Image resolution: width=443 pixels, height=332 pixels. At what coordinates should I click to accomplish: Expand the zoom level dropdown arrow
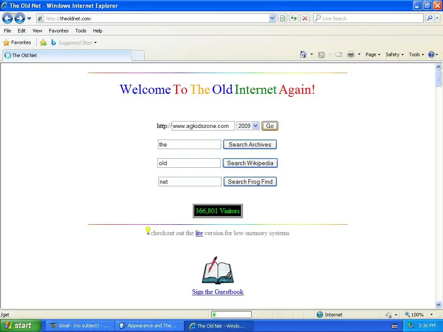tap(431, 315)
